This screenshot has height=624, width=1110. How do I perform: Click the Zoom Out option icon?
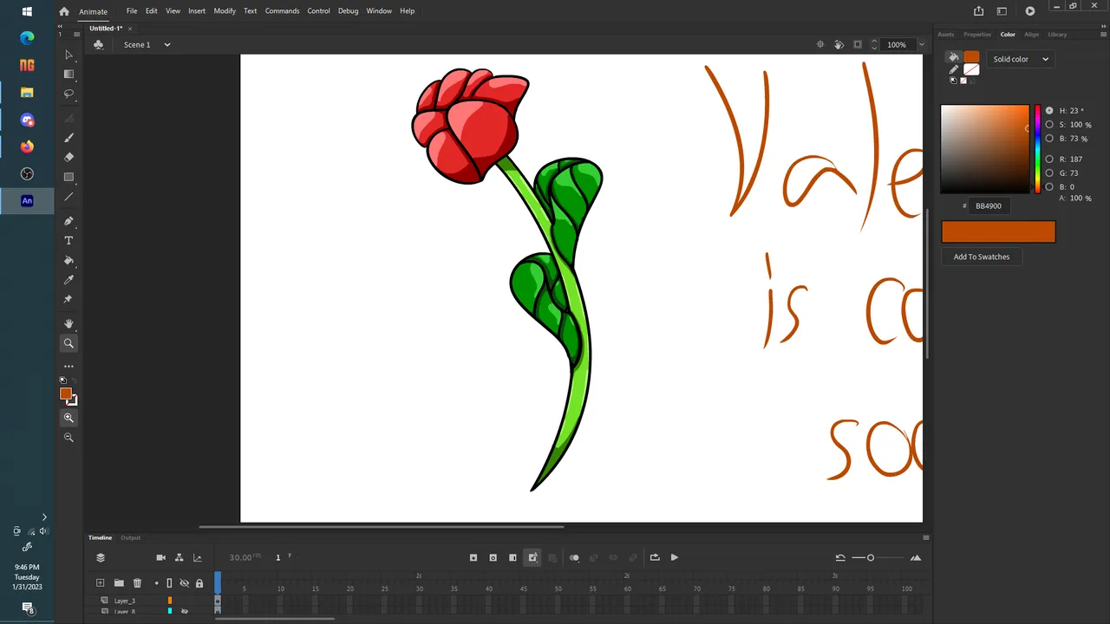(x=69, y=438)
